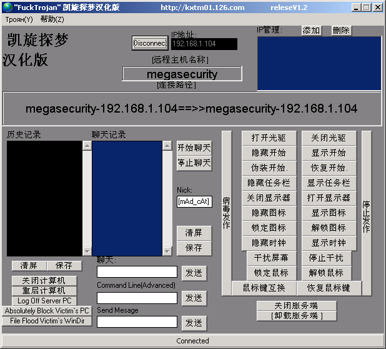
Task: Click the 显示图标 button
Action: click(x=329, y=213)
